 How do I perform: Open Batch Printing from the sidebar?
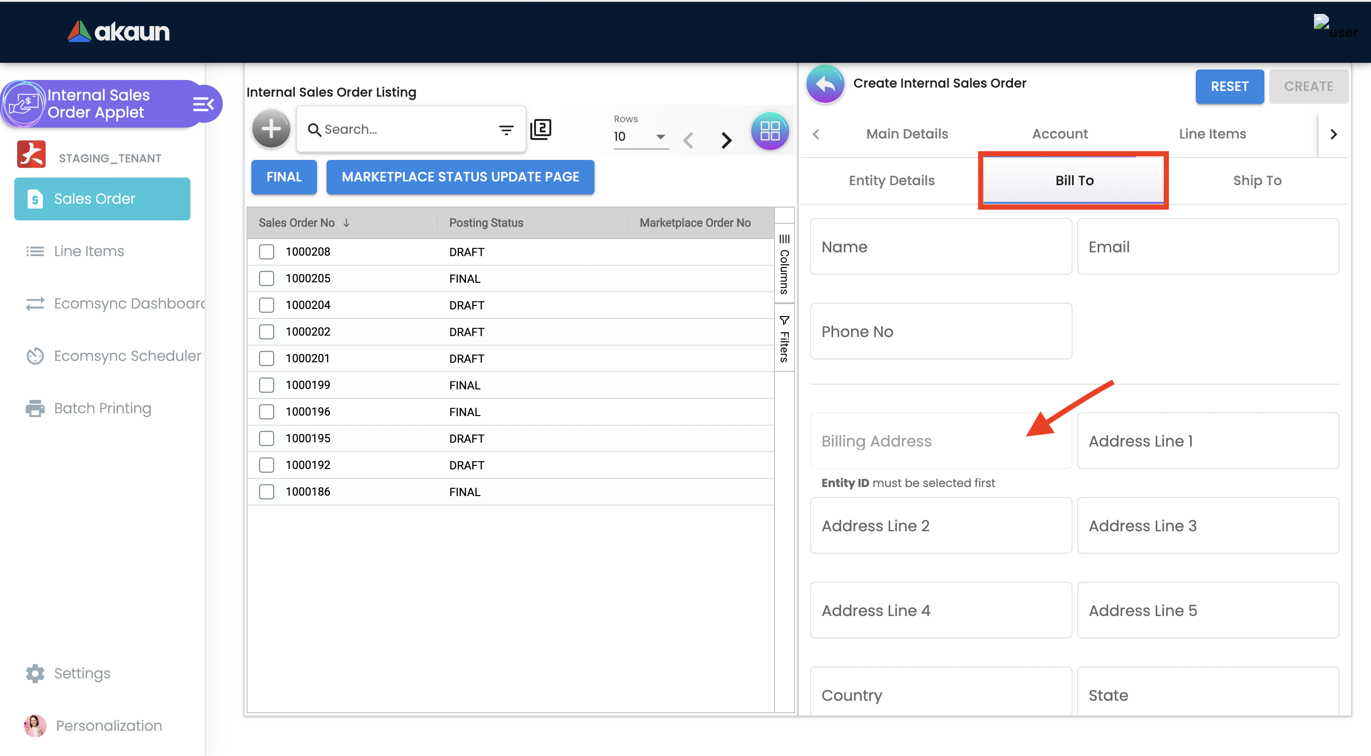point(102,408)
